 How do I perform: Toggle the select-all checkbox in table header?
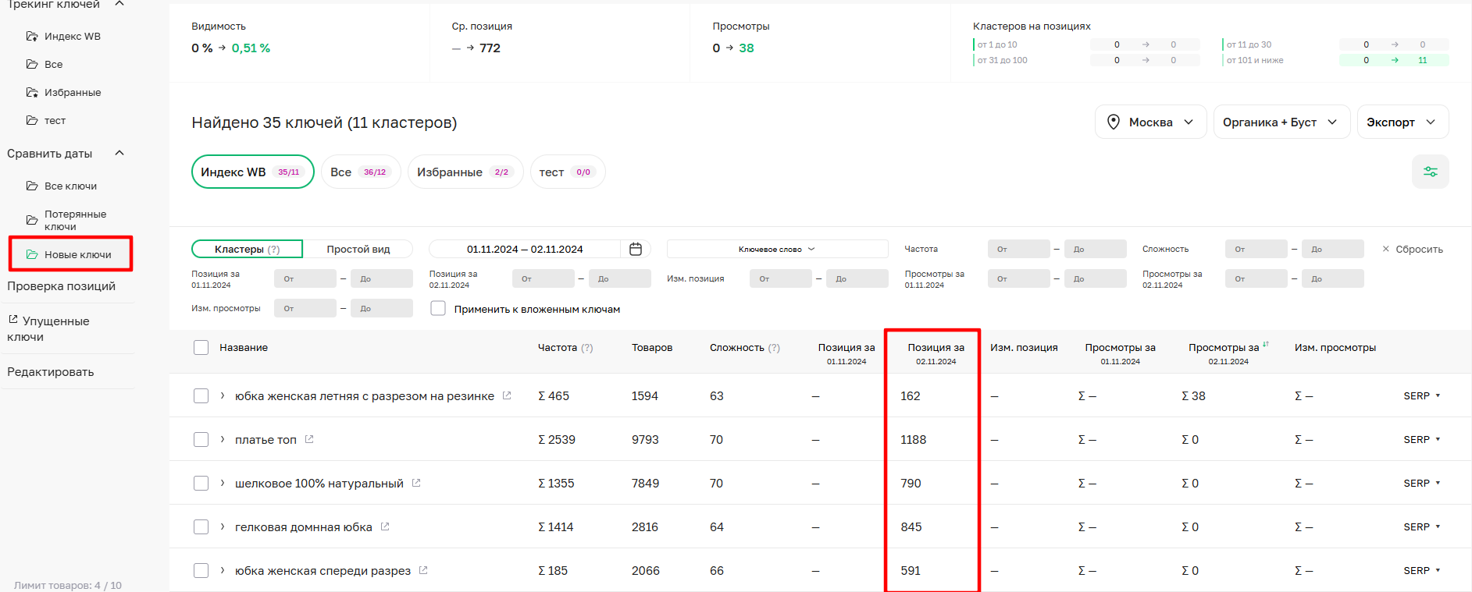[x=201, y=348]
